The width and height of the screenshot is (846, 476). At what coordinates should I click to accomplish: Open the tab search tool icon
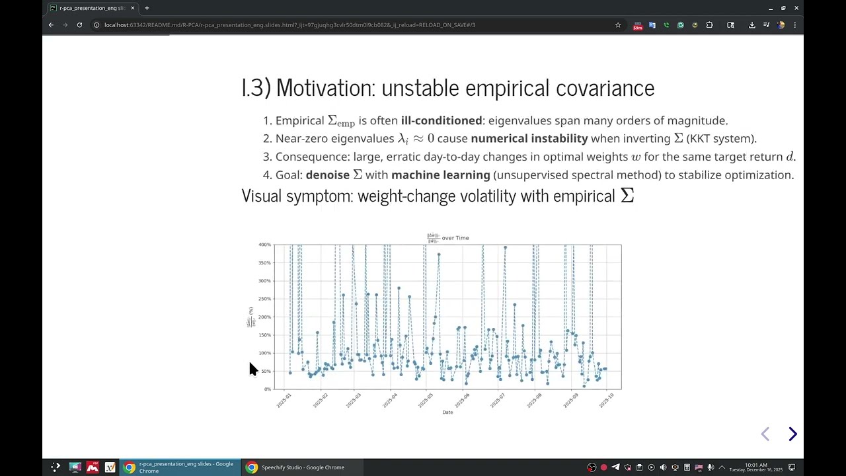(730, 25)
